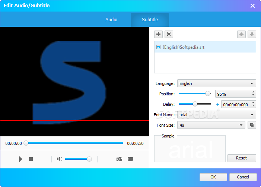Switch to the Audio tab
The width and height of the screenshot is (261, 187).
(111, 20)
